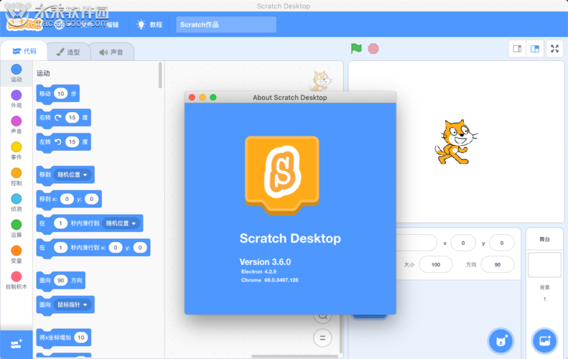The height and width of the screenshot is (359, 568).
Task: Click the 15 value in 右转 block
Action: (x=72, y=117)
